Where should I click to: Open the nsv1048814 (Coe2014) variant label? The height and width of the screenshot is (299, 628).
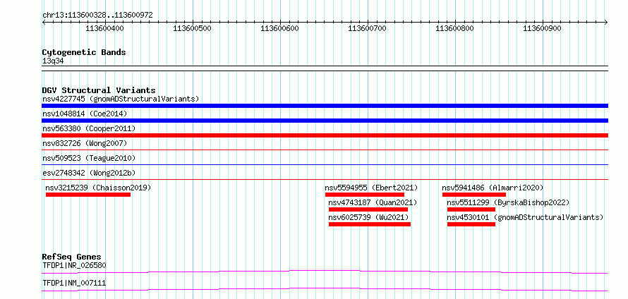pyautogui.click(x=85, y=114)
